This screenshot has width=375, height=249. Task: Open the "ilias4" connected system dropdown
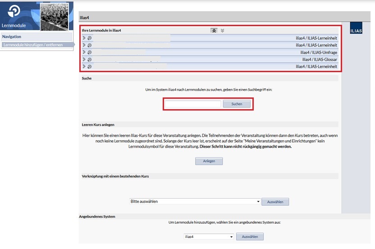click(209, 236)
